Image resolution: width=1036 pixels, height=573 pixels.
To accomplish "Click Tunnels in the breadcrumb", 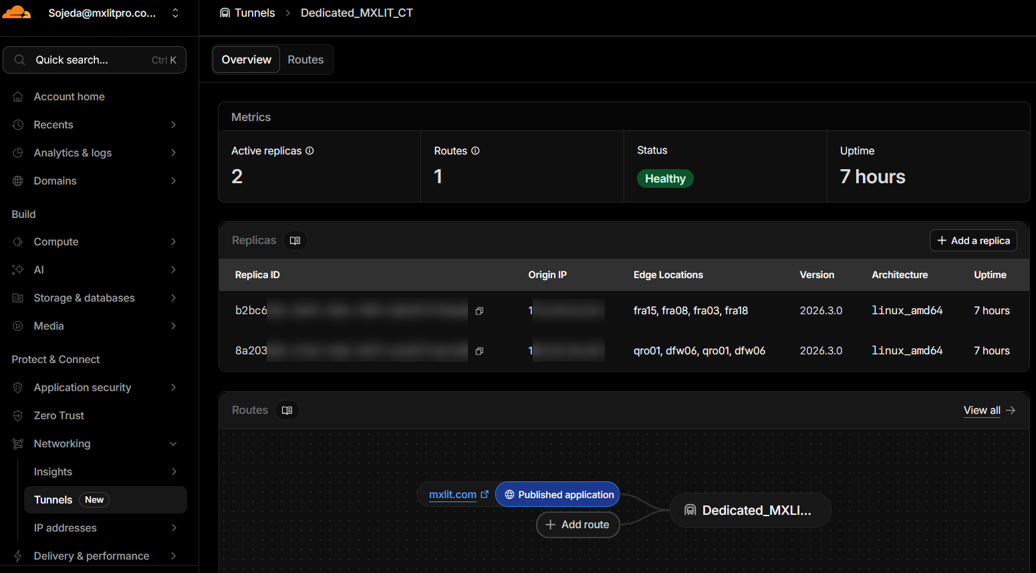I will [254, 13].
